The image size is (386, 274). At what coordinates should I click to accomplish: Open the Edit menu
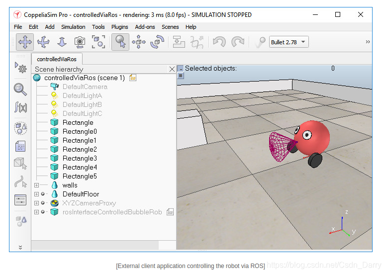coord(33,27)
